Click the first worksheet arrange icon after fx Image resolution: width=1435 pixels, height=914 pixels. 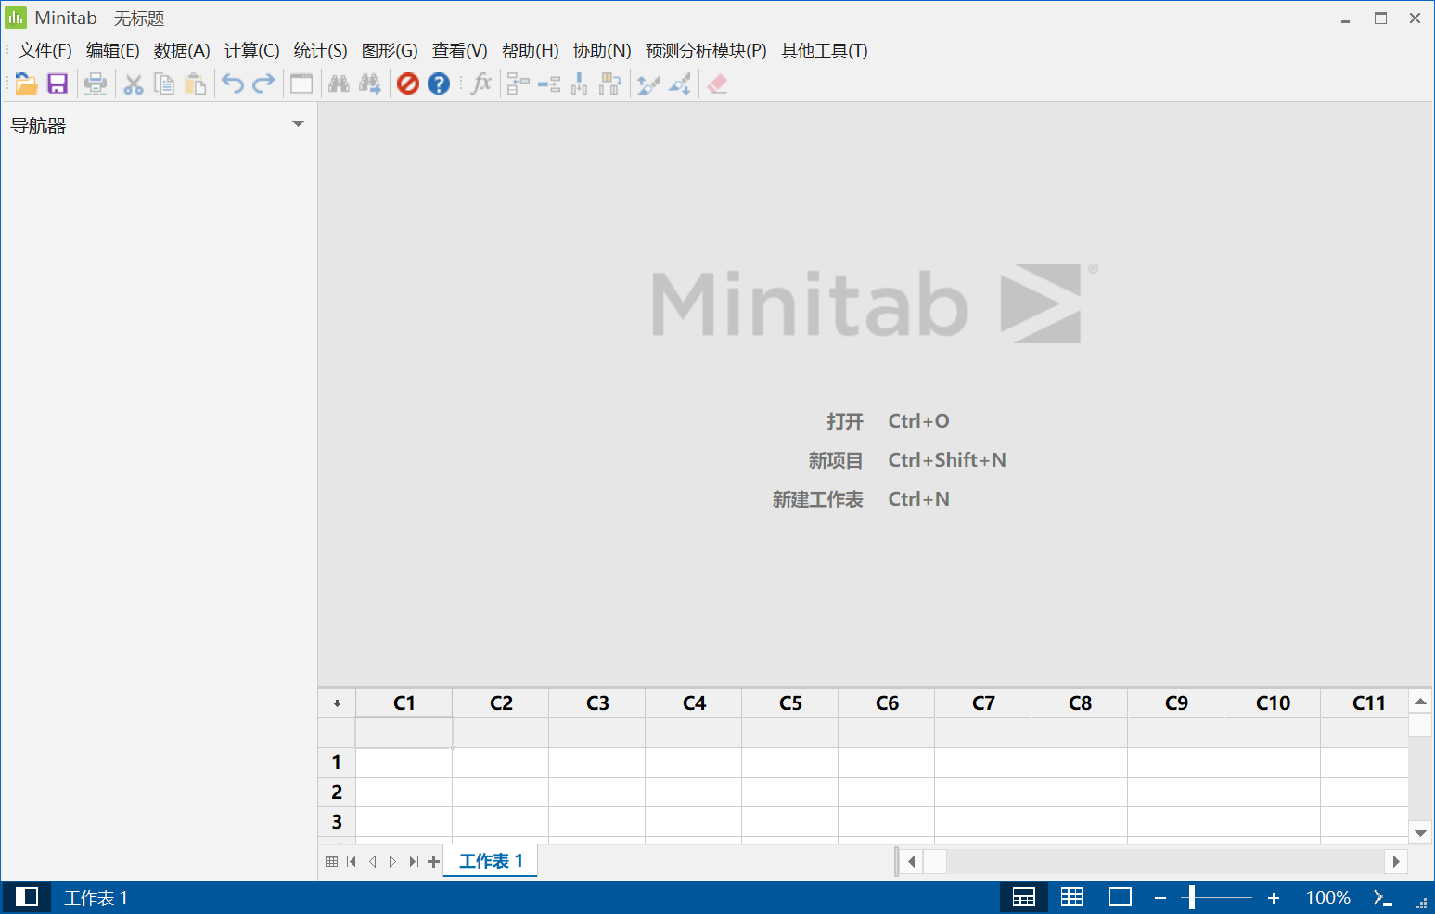(519, 84)
